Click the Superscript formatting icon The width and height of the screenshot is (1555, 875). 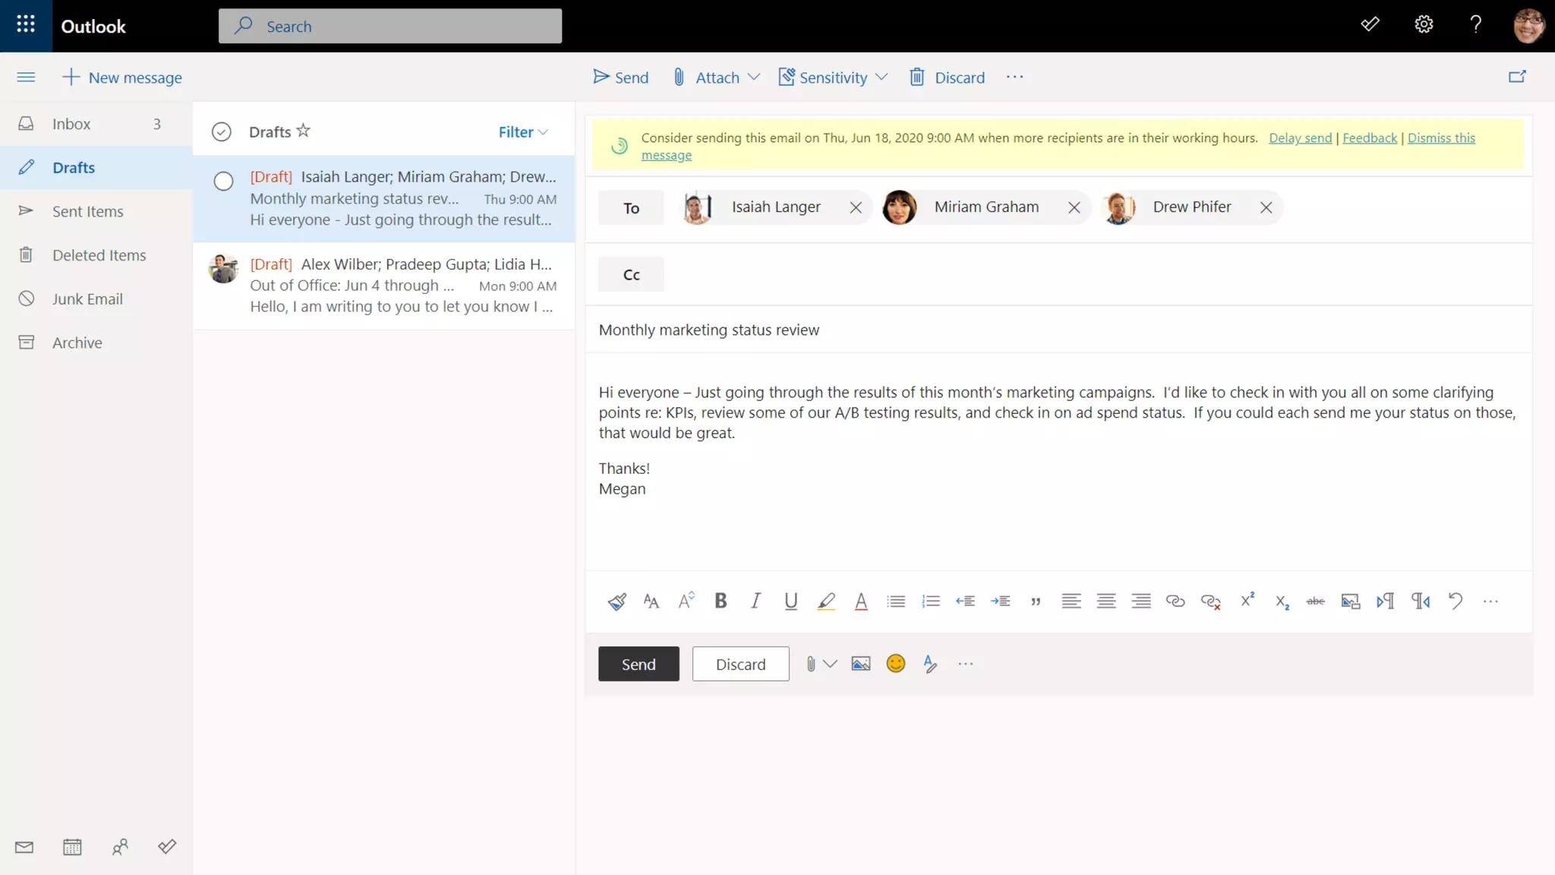pos(1247,600)
